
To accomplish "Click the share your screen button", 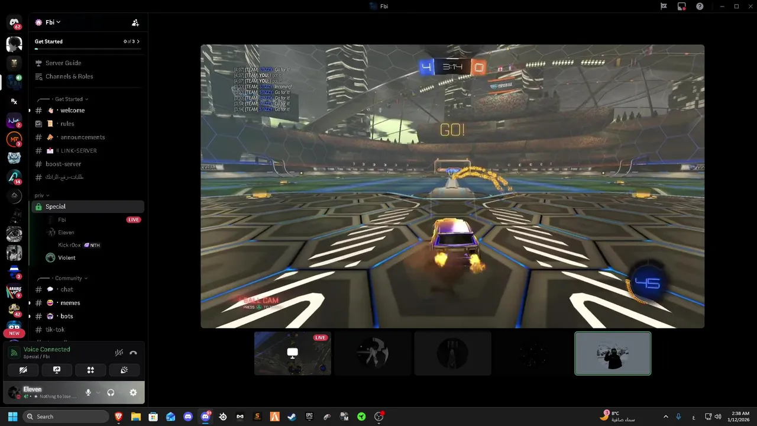I will pyautogui.click(x=57, y=370).
